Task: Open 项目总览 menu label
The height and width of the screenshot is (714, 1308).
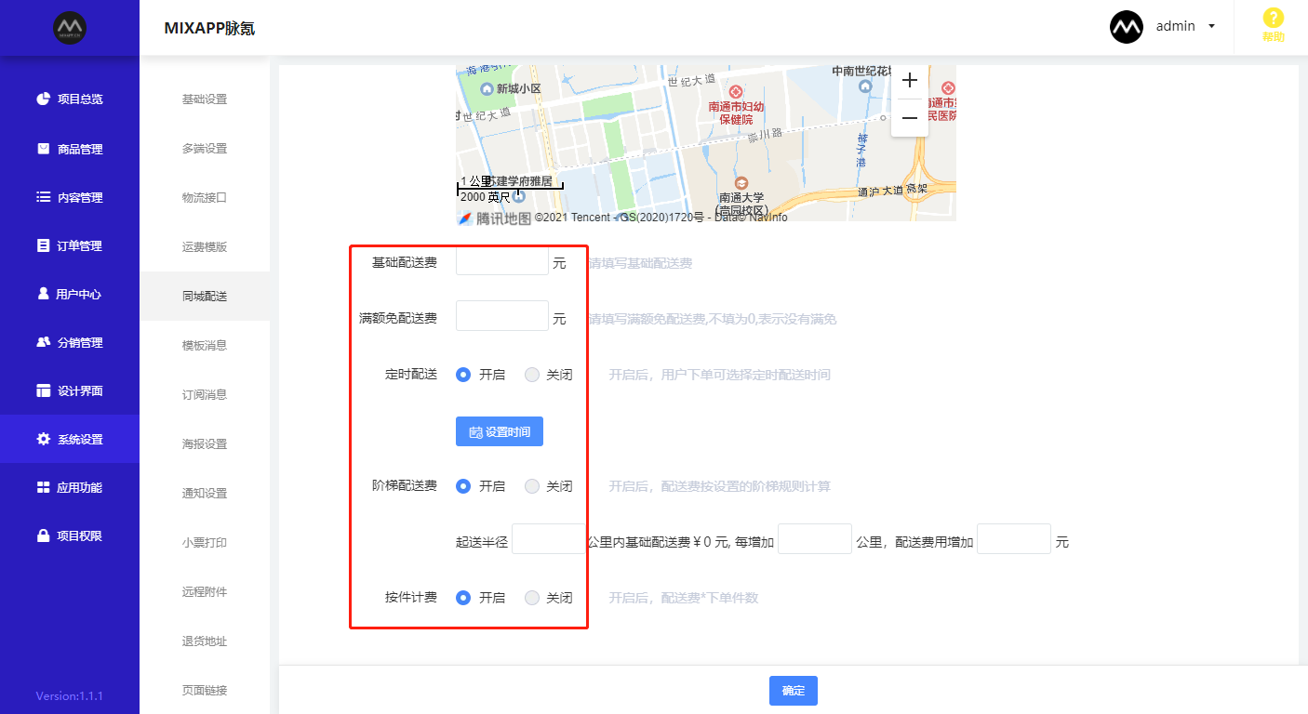Action: (x=80, y=99)
